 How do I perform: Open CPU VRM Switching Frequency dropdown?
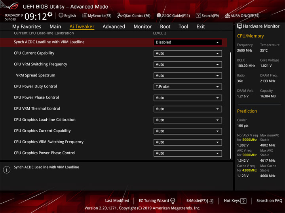(x=188, y=64)
